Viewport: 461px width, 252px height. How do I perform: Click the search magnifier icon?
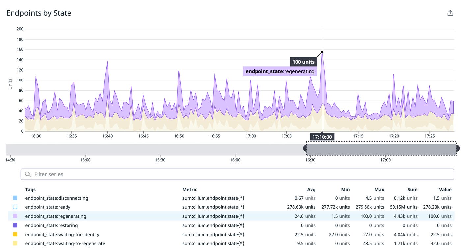(x=28, y=174)
